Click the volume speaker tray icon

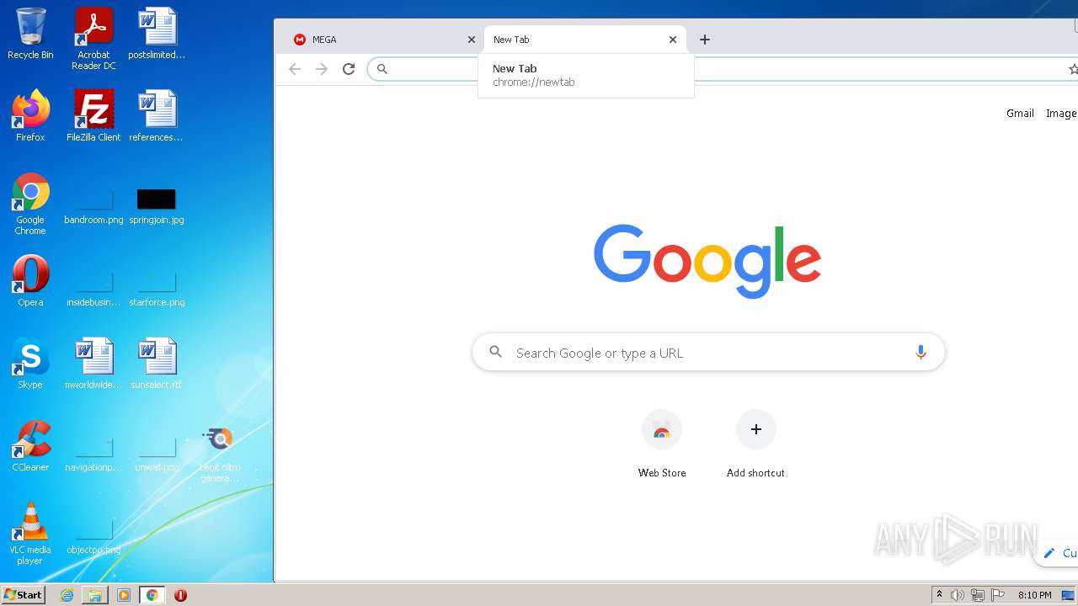tap(958, 595)
